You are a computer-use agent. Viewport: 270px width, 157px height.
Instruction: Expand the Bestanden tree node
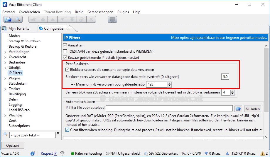tap(5, 62)
